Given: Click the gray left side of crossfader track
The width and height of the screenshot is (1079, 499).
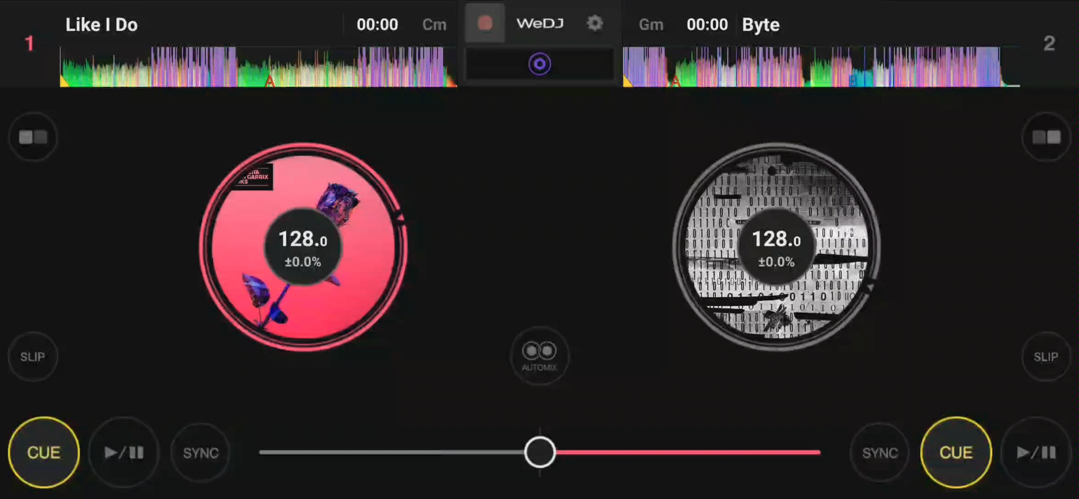Looking at the screenshot, I should click(392, 452).
